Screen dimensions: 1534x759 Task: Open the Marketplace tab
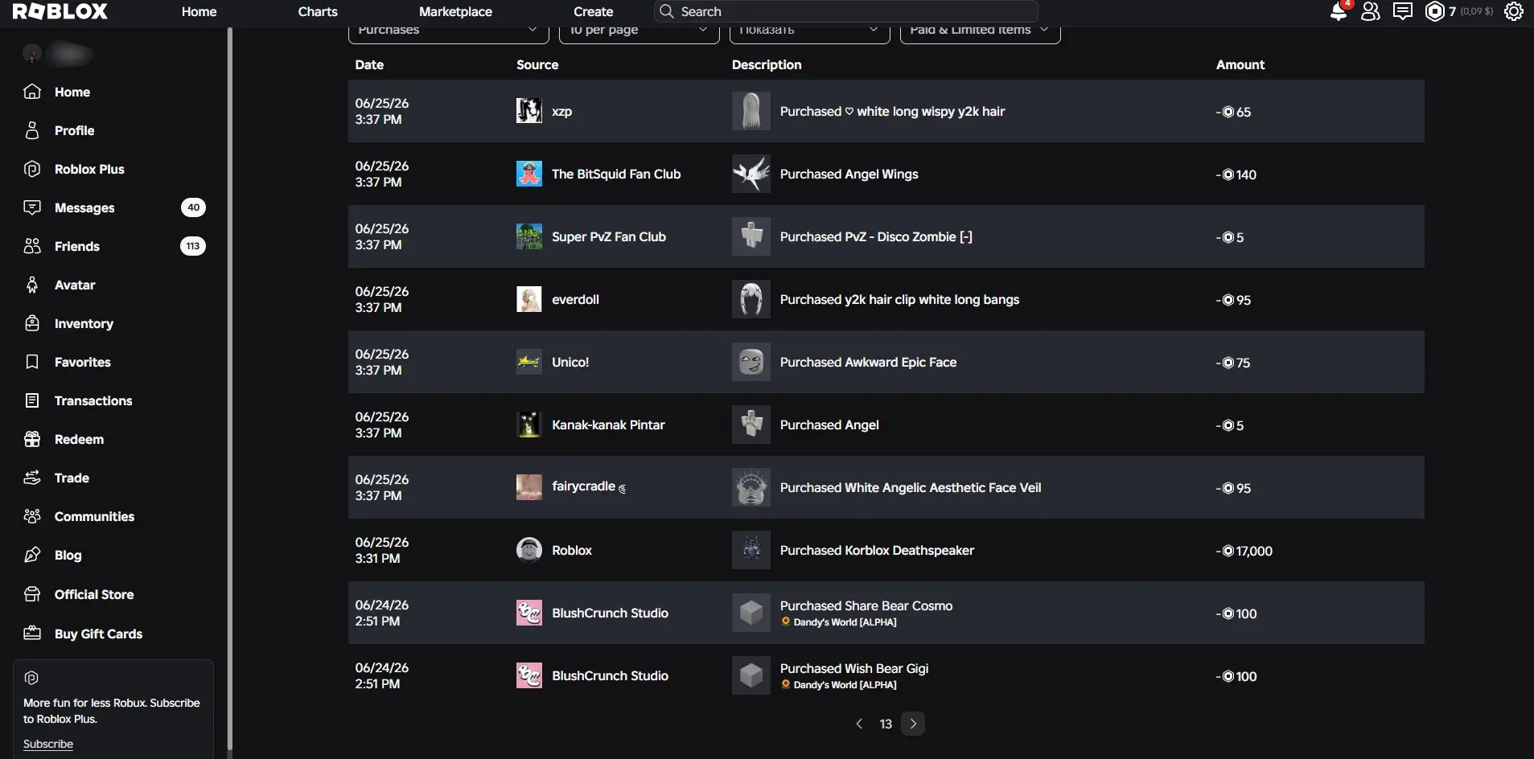pyautogui.click(x=455, y=11)
